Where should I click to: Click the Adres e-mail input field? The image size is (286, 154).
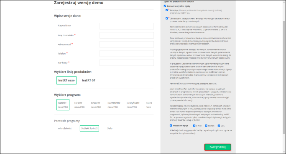tap(127, 44)
